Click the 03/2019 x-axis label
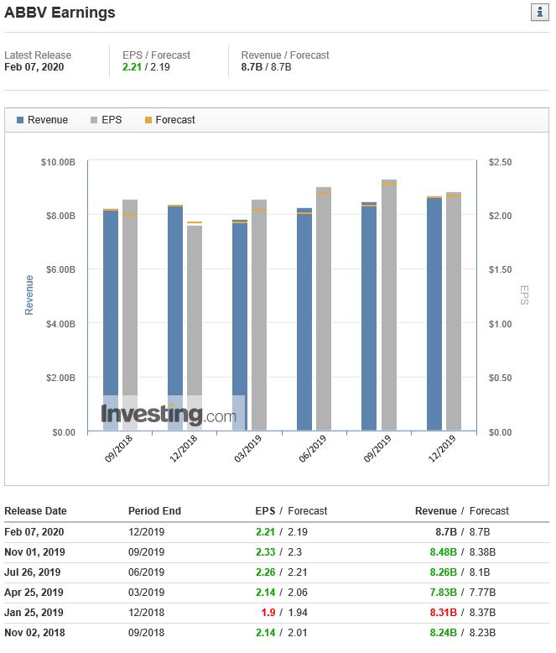This screenshot has width=556, height=653. point(248,448)
